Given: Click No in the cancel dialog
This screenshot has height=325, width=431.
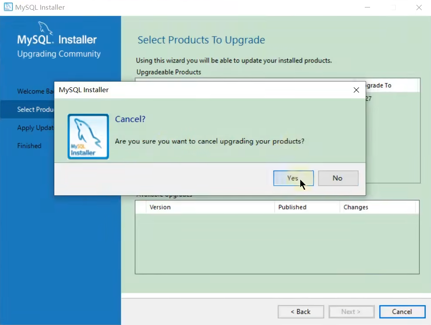Looking at the screenshot, I should pos(338,178).
